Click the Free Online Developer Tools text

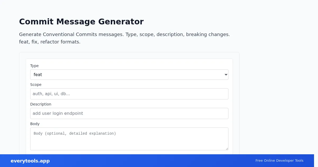tap(279, 161)
